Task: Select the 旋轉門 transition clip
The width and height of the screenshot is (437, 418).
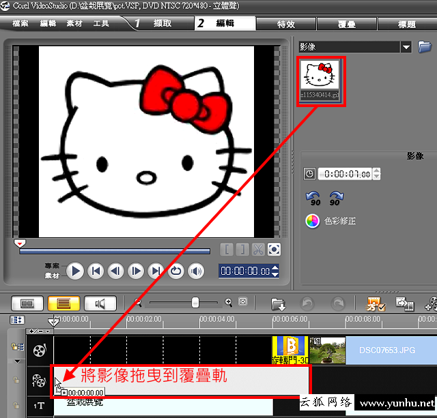Action: pos(290,350)
